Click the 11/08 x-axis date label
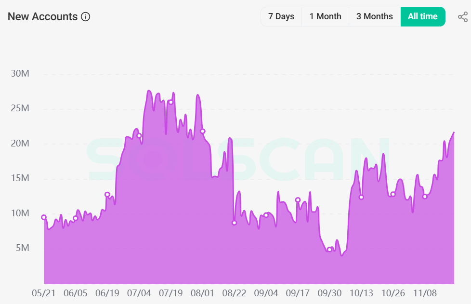Viewport: 471px width, 304px height. pyautogui.click(x=425, y=293)
